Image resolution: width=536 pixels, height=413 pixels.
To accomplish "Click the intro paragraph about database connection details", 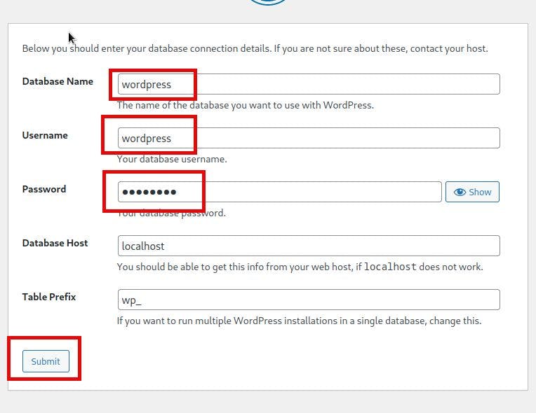I will pyautogui.click(x=255, y=48).
